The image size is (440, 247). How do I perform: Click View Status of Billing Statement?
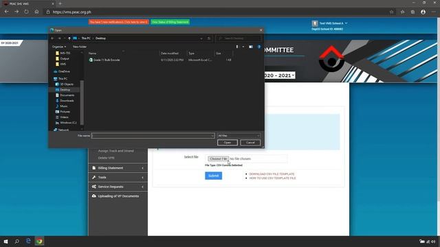[170, 22]
